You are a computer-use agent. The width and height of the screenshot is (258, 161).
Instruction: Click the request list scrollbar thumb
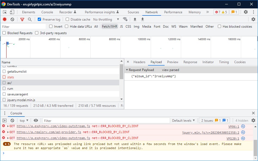(121, 72)
